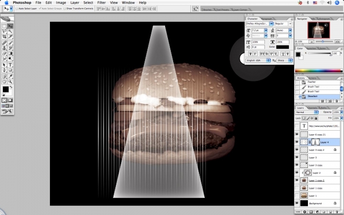Screen dimensions: 344x215
Task: Click All Caps button in Character panel
Action: (x=262, y=54)
